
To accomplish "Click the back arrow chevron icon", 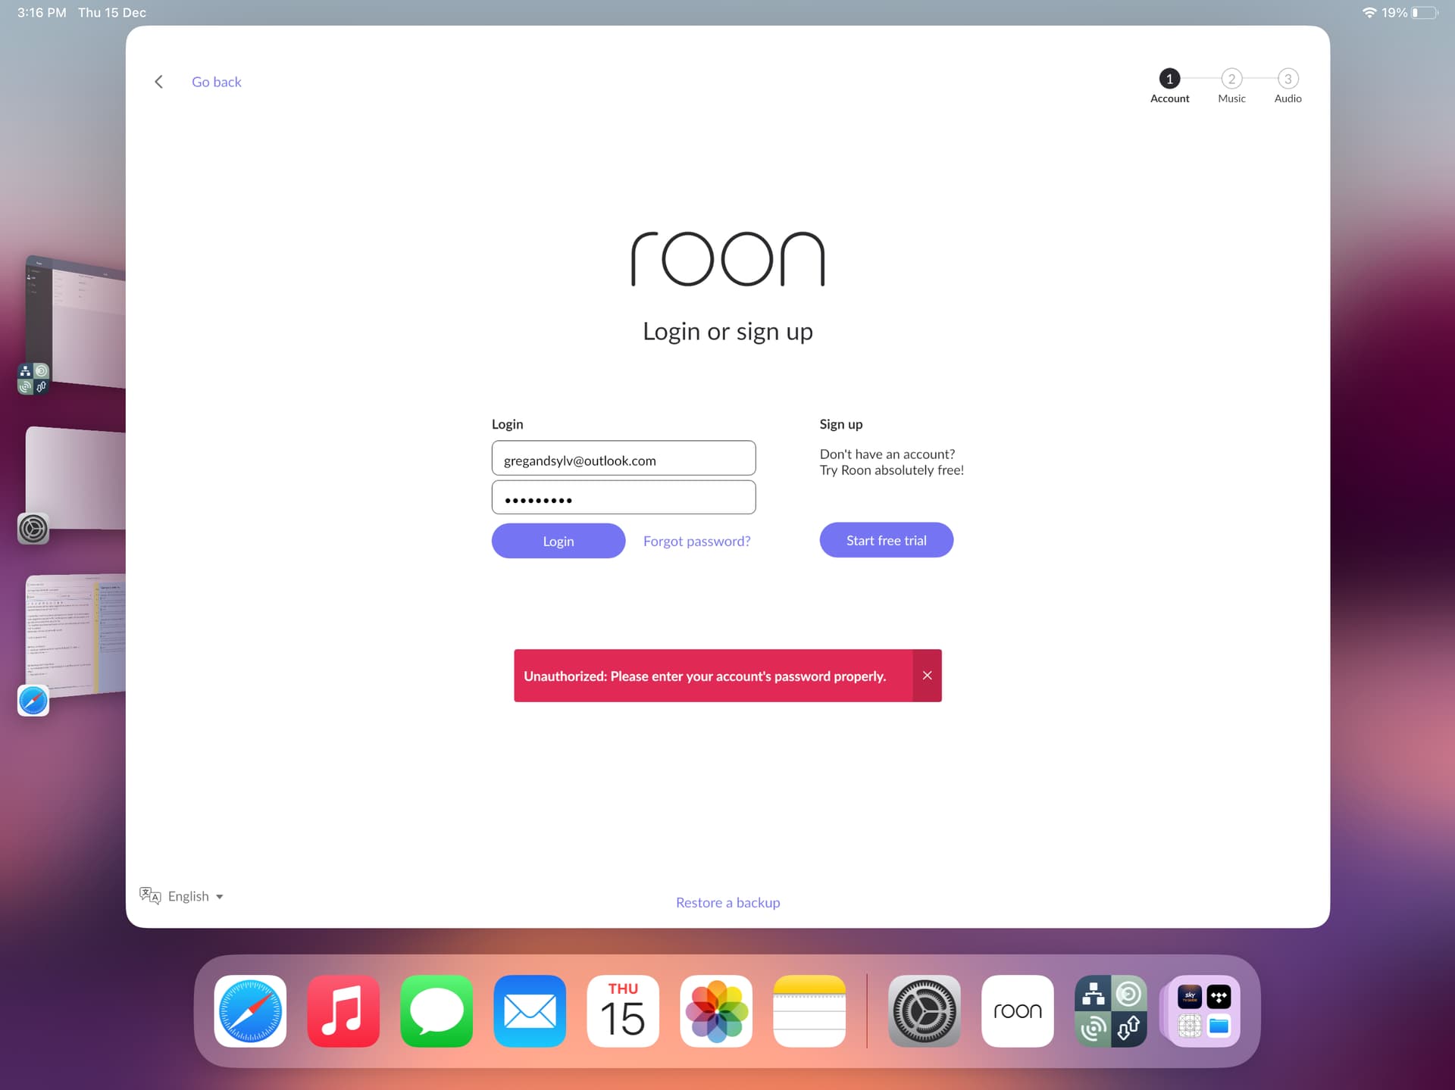I will click(x=158, y=82).
